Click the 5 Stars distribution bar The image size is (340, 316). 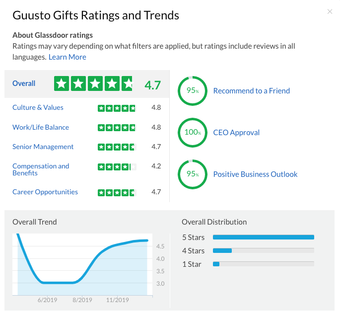(264, 237)
